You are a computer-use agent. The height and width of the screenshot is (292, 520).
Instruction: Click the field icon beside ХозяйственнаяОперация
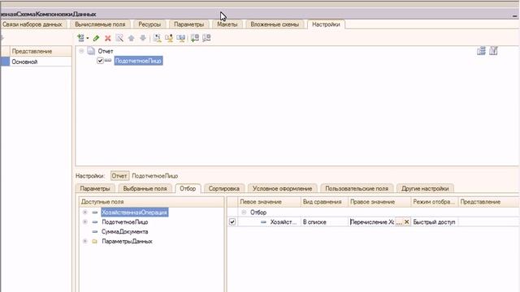95,213
